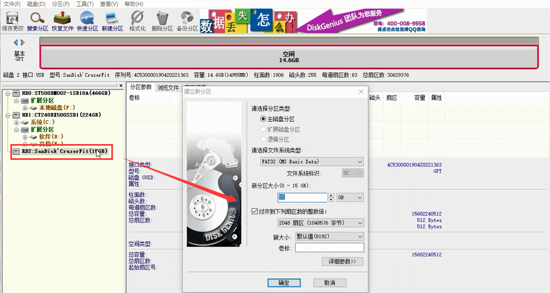Image resolution: width=550 pixels, height=293 pixels.
Task: Open the 备份分区 backup partition tool
Action: [x=187, y=21]
